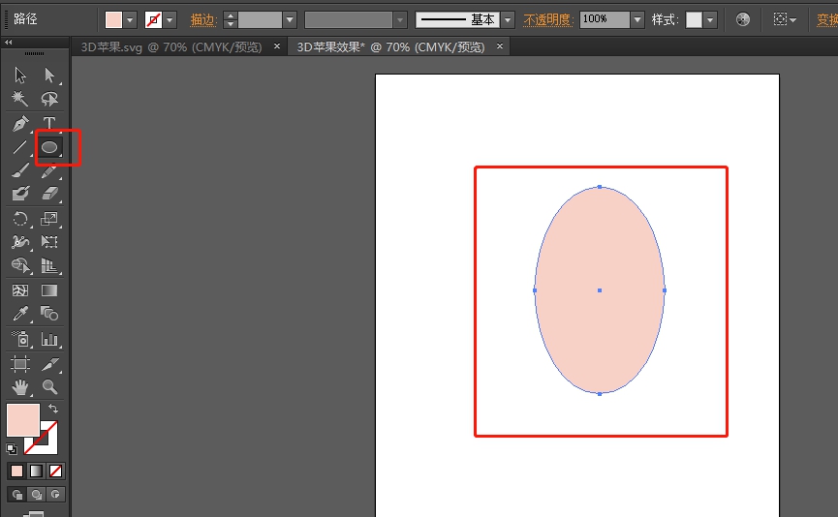Open the 不透明度 opacity panel link
Viewport: 838px width, 517px height.
coord(550,19)
